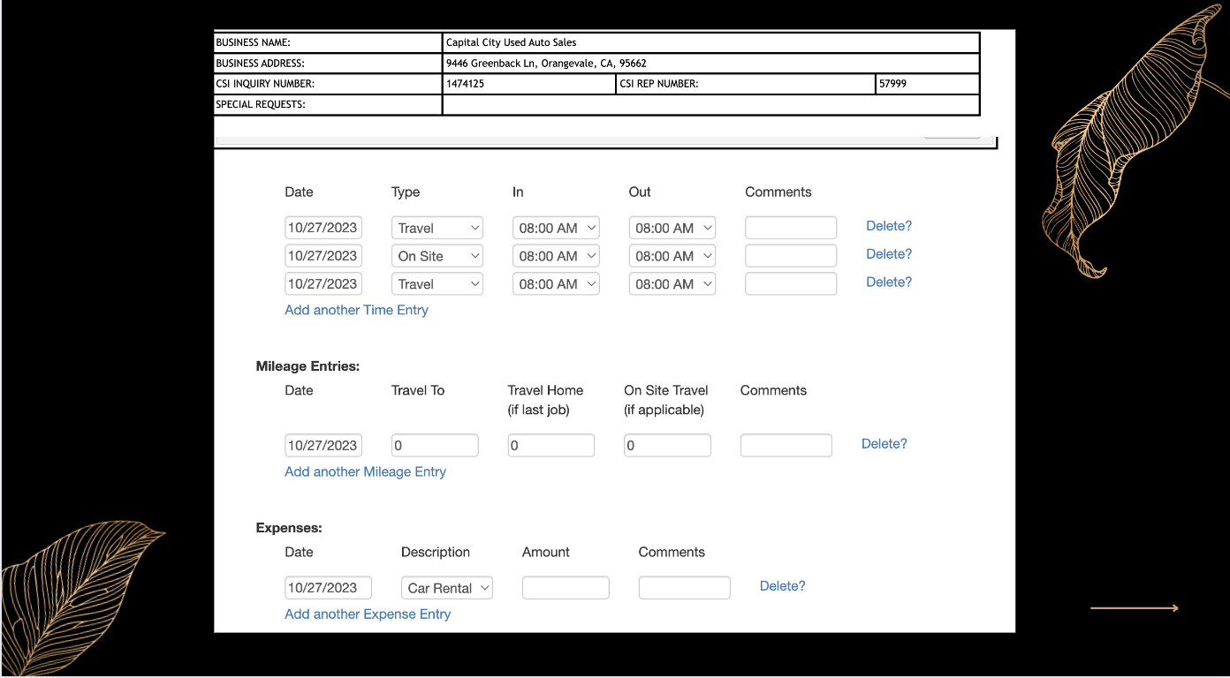Screen dimensions: 1230x678
Task: Click the Travel Home mileage field
Action: pos(551,446)
